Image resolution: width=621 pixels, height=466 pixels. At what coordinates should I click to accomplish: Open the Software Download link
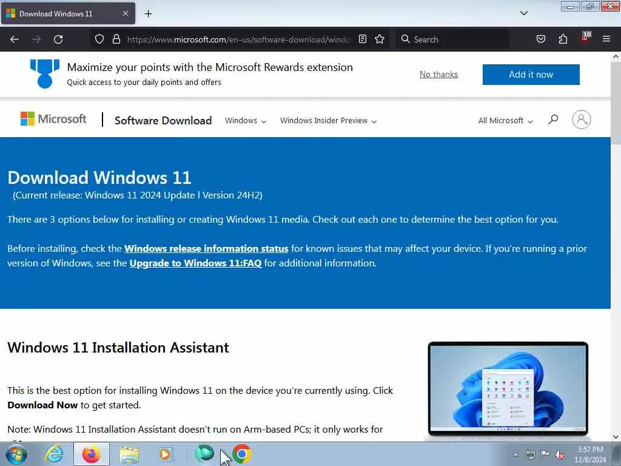click(x=163, y=121)
